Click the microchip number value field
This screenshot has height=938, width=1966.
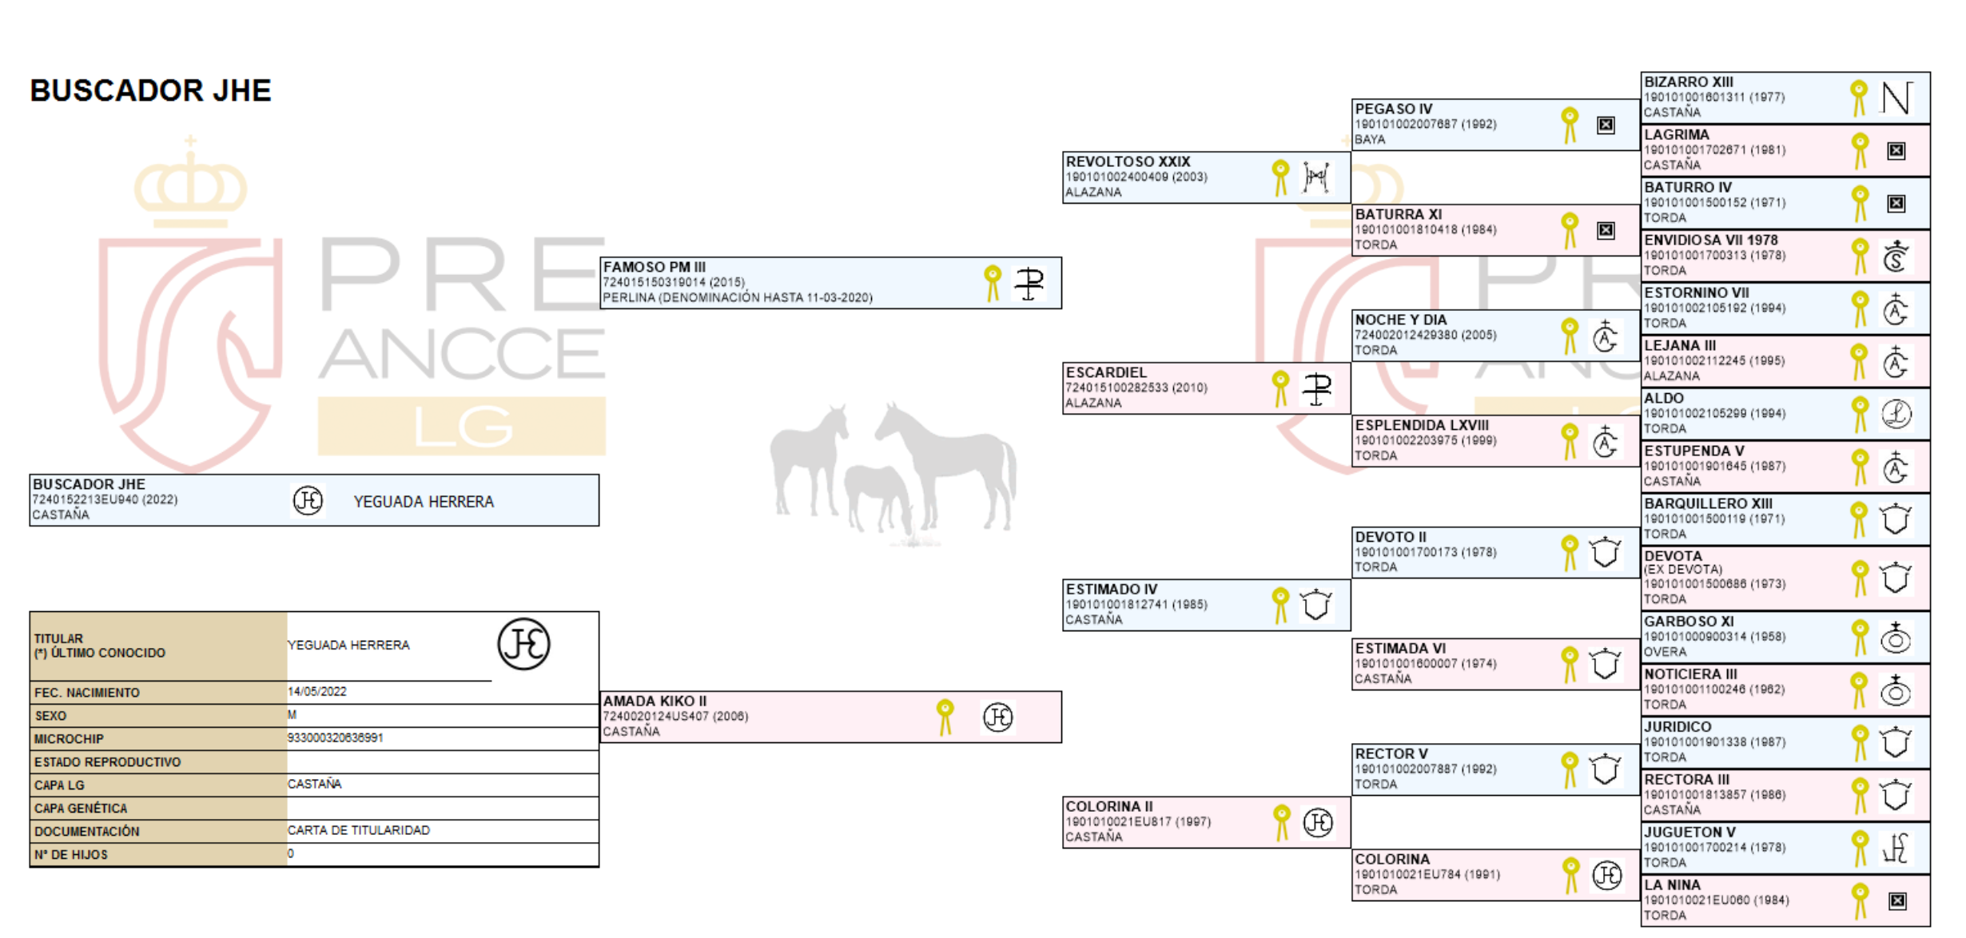coord(442,738)
